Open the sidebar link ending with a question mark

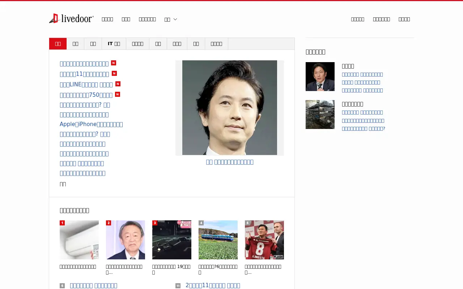coord(364,129)
